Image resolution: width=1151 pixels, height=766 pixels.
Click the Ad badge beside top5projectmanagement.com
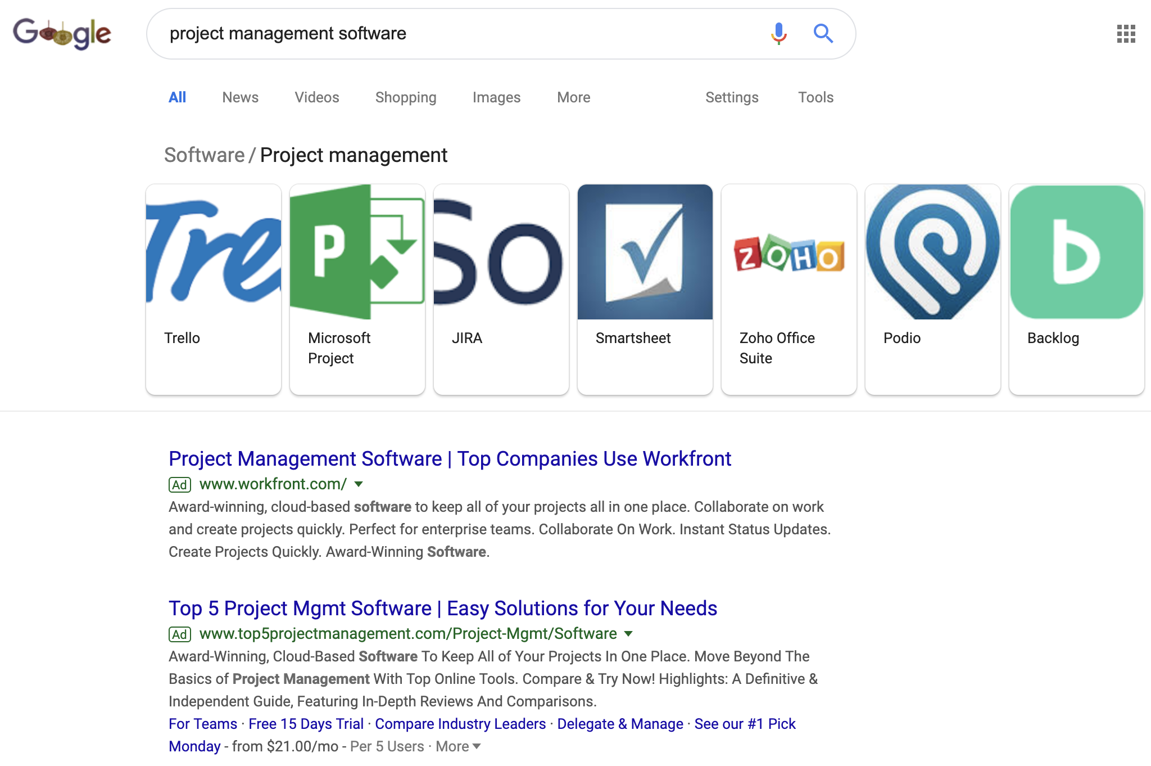[180, 634]
